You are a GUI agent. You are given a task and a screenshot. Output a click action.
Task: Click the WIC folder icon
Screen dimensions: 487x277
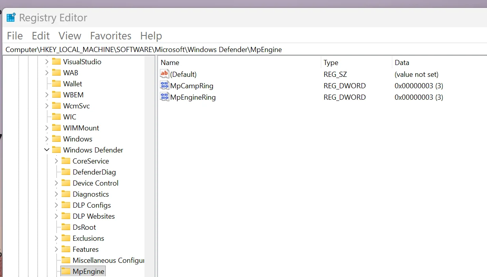point(56,117)
